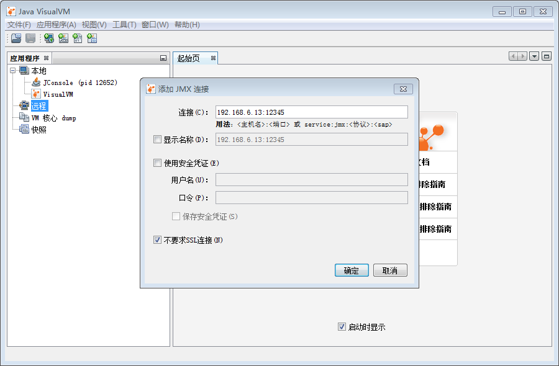
Task: Click the Add VM Coredump toolbar icon
Action: [78, 38]
